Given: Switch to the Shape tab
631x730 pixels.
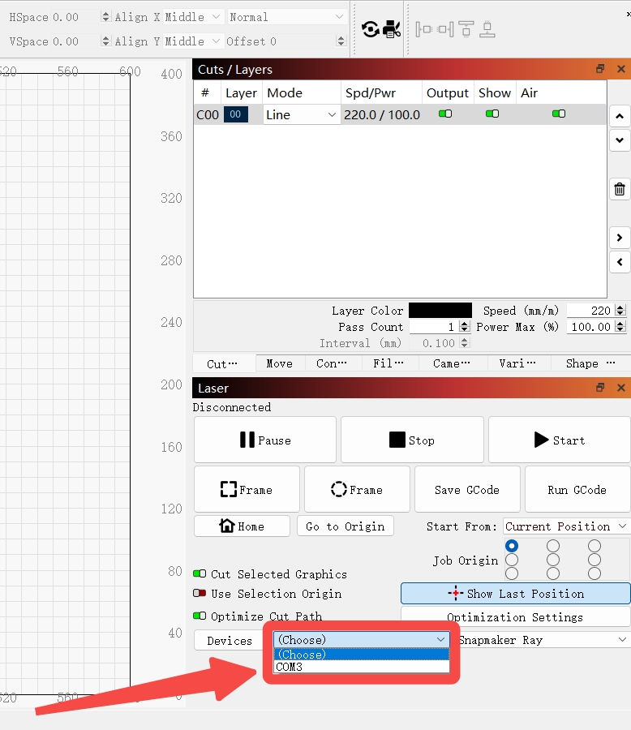Looking at the screenshot, I should [590, 363].
